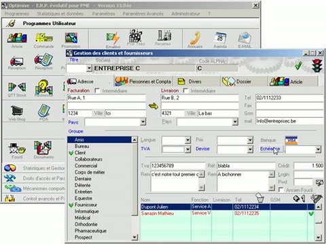The height and width of the screenshot is (244, 326).
Task: Switch to the Article tab
Action: click(x=293, y=81)
